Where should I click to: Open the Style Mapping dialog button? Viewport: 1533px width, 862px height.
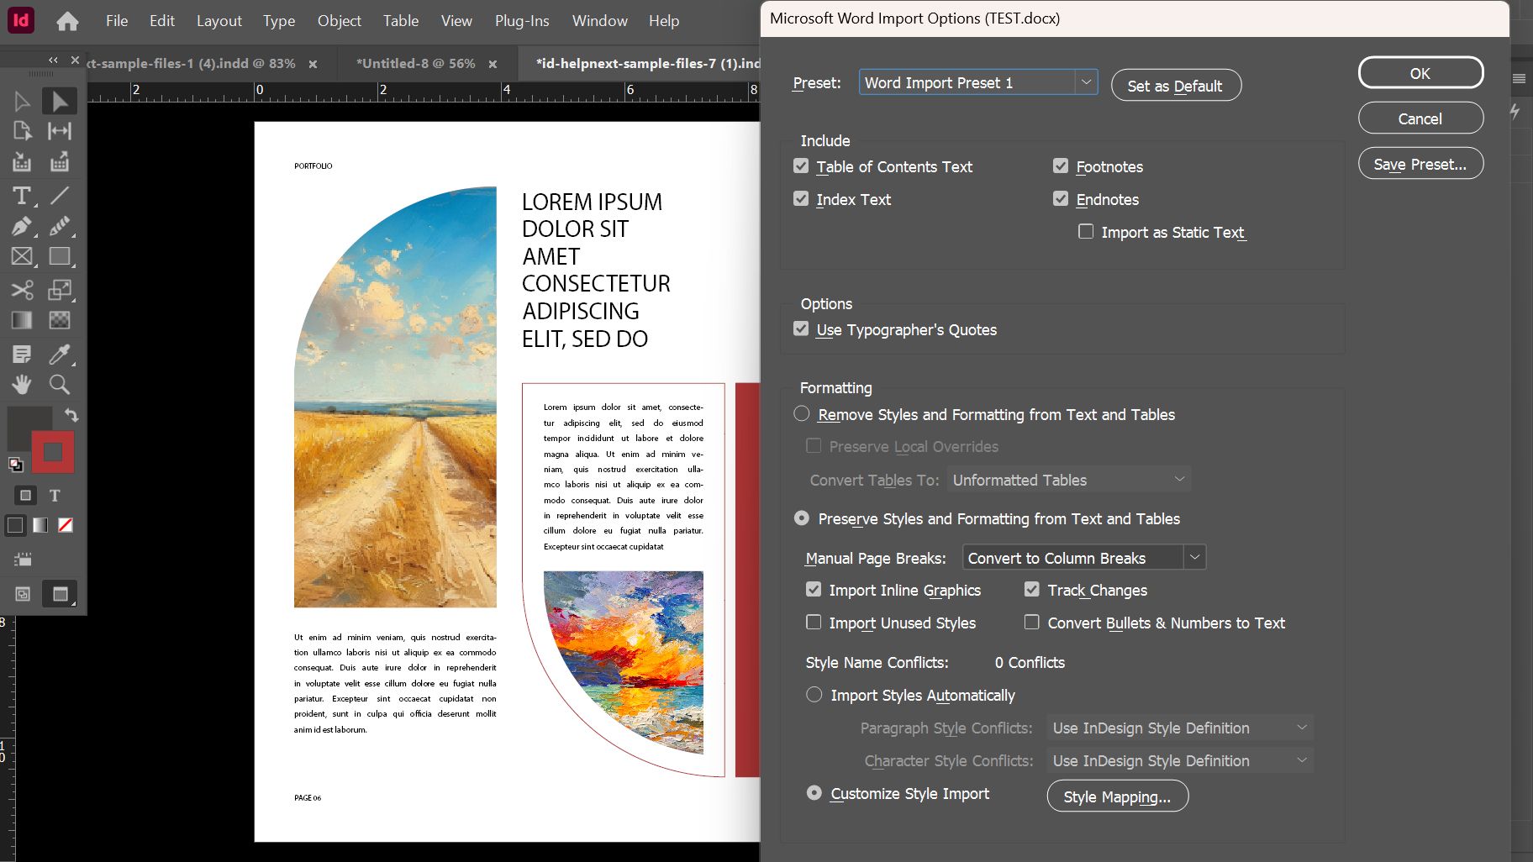coord(1118,796)
